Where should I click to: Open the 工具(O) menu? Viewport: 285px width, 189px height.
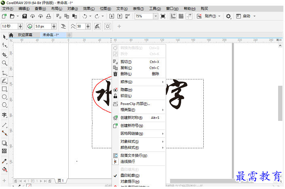click(155, 8)
